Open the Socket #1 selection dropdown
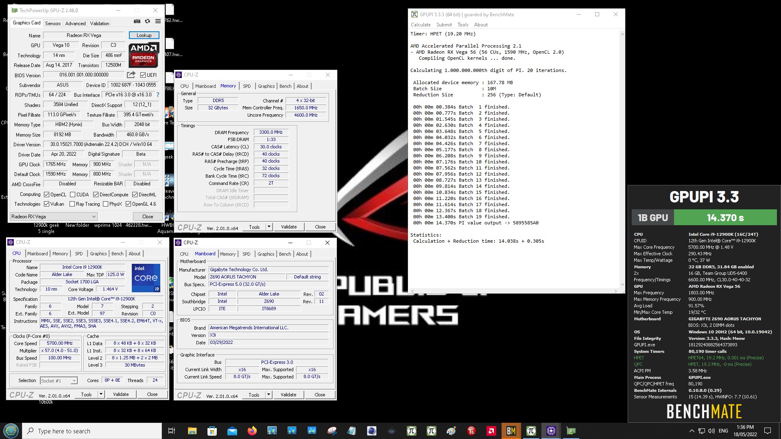This screenshot has width=781, height=439. pyautogui.click(x=59, y=380)
